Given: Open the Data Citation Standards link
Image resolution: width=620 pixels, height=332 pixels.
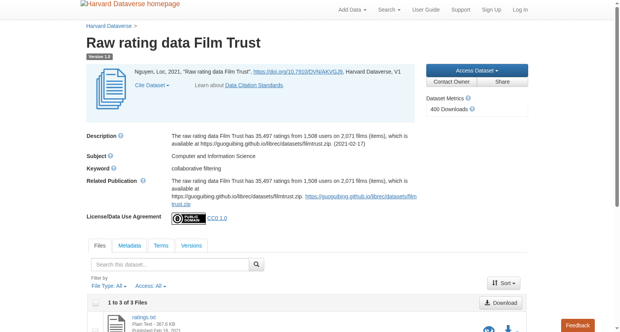Looking at the screenshot, I should click(x=254, y=85).
